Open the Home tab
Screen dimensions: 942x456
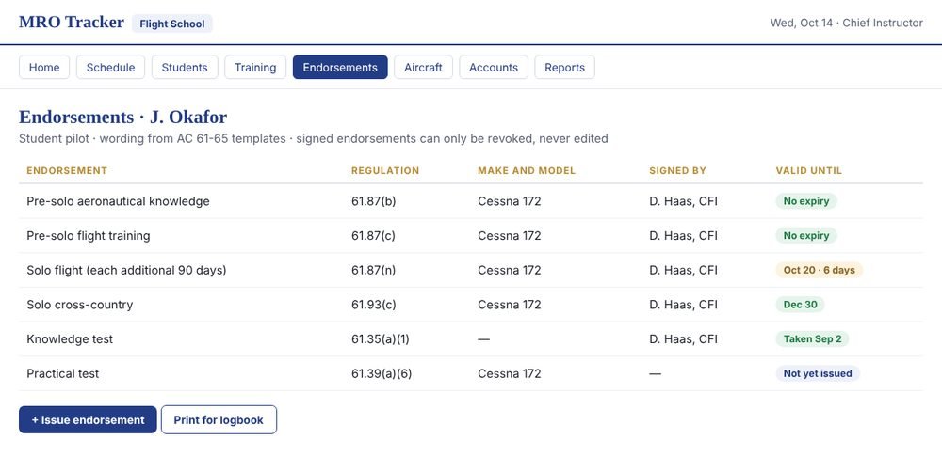[x=44, y=67]
